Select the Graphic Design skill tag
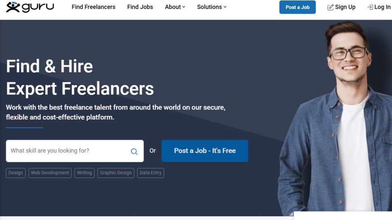 click(x=116, y=173)
